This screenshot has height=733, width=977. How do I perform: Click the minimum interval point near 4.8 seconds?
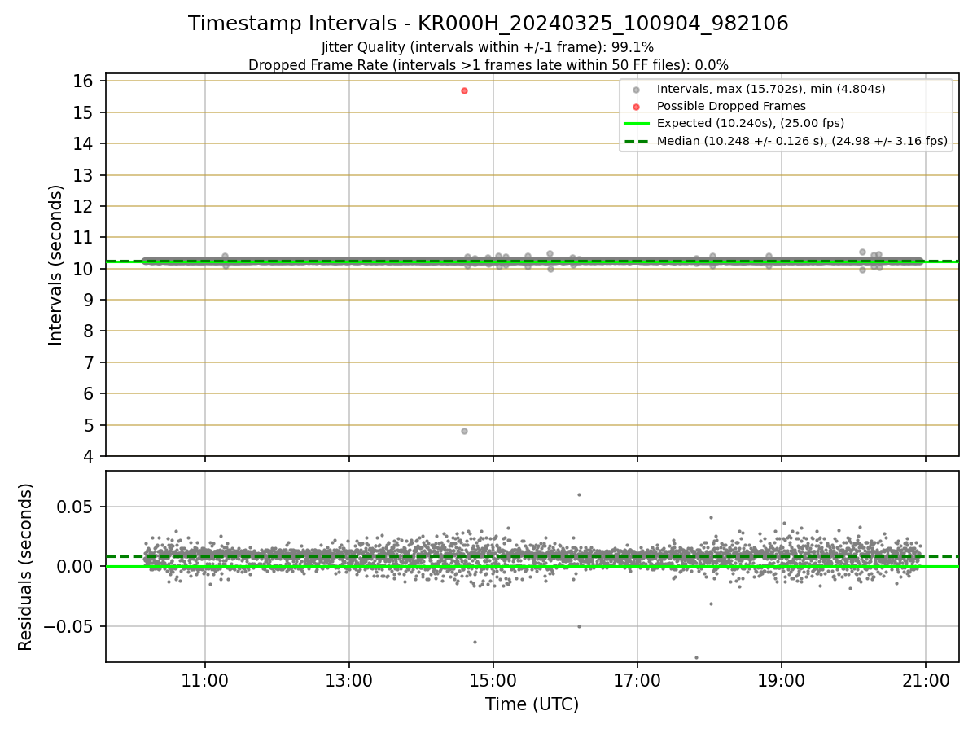point(464,431)
